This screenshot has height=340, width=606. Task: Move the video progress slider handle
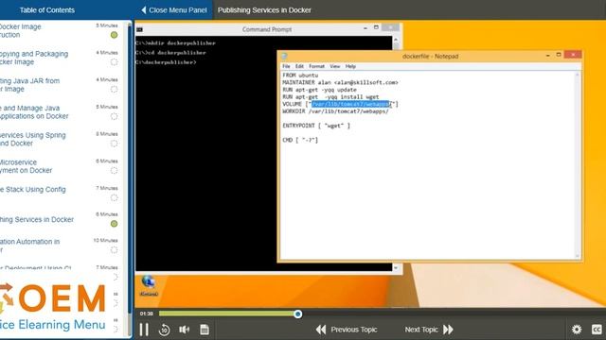coord(297,314)
